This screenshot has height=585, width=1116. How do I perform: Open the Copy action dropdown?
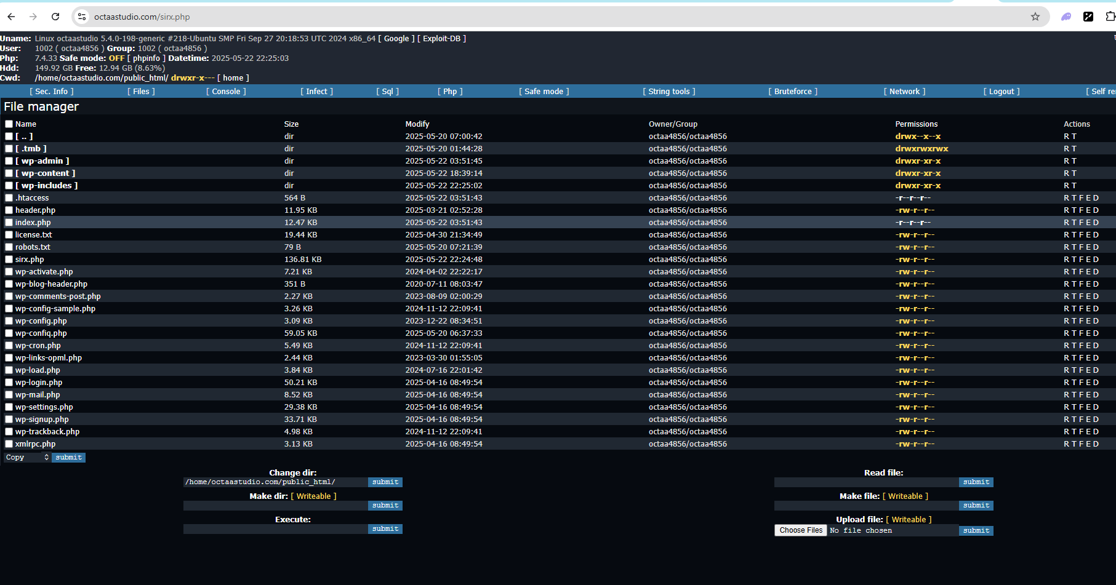click(27, 457)
